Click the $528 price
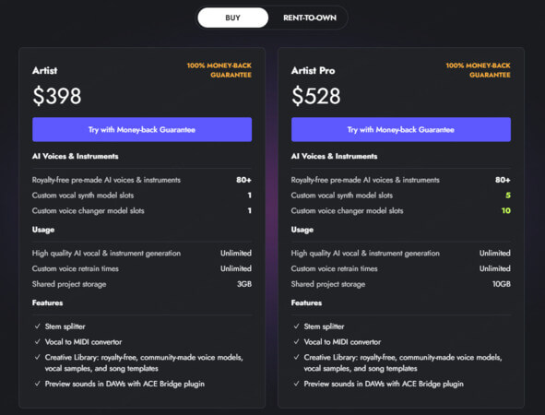545x415 pixels. pyautogui.click(x=316, y=96)
